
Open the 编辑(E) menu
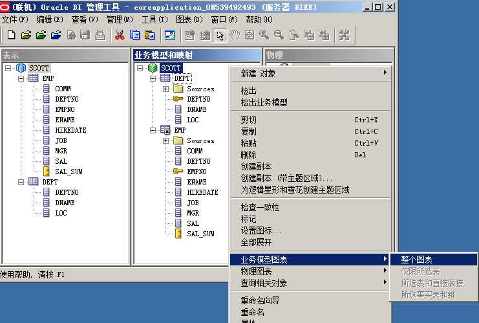pyautogui.click(x=50, y=19)
